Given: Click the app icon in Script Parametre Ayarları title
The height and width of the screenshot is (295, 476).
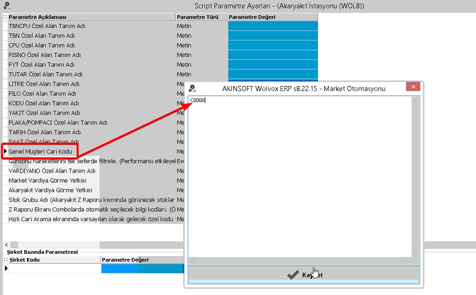Looking at the screenshot, I should click(x=7, y=5).
